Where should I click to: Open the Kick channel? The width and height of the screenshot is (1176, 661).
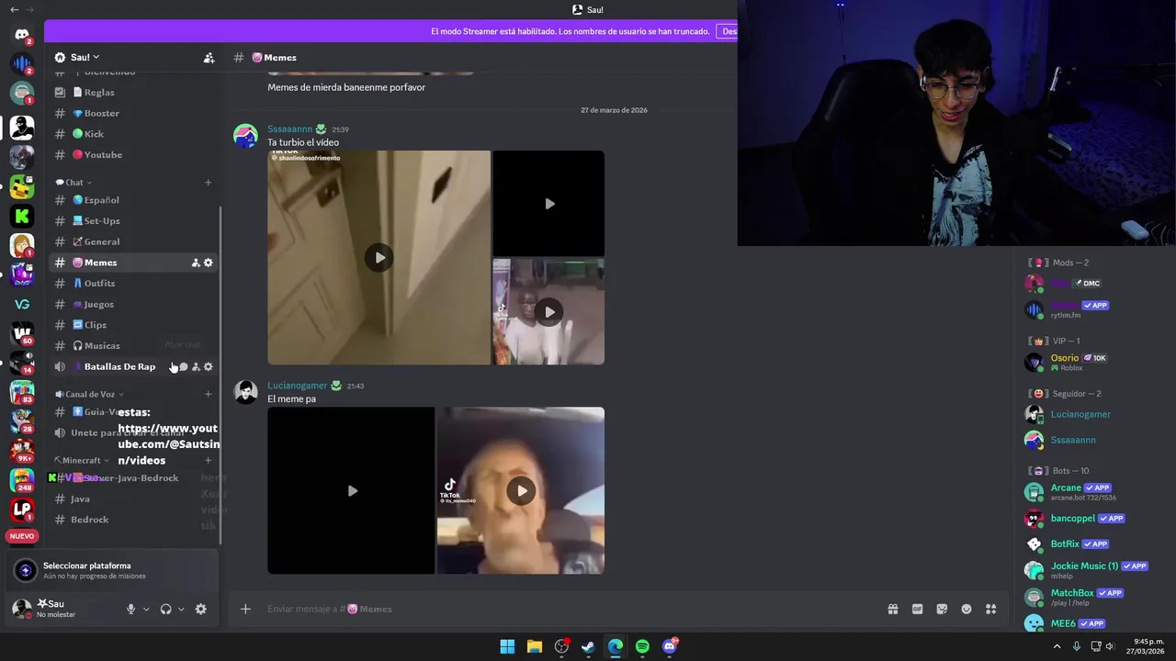coord(134,134)
